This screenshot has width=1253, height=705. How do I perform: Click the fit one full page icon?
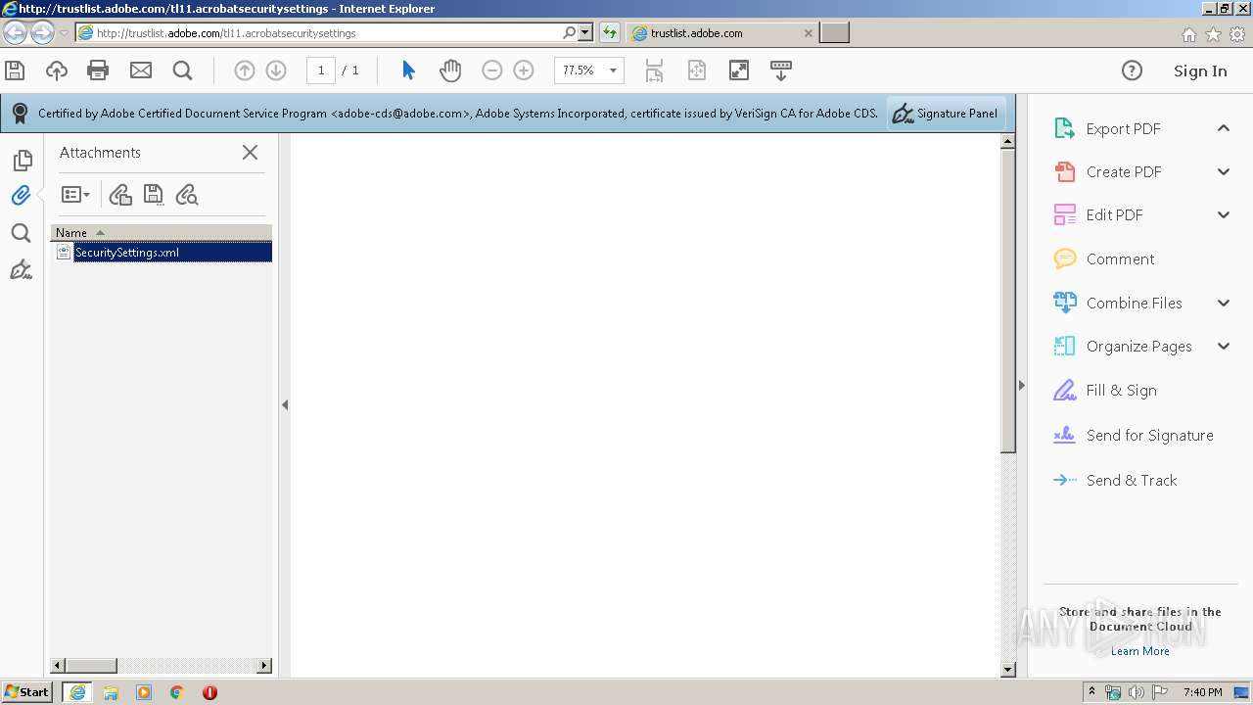(696, 70)
